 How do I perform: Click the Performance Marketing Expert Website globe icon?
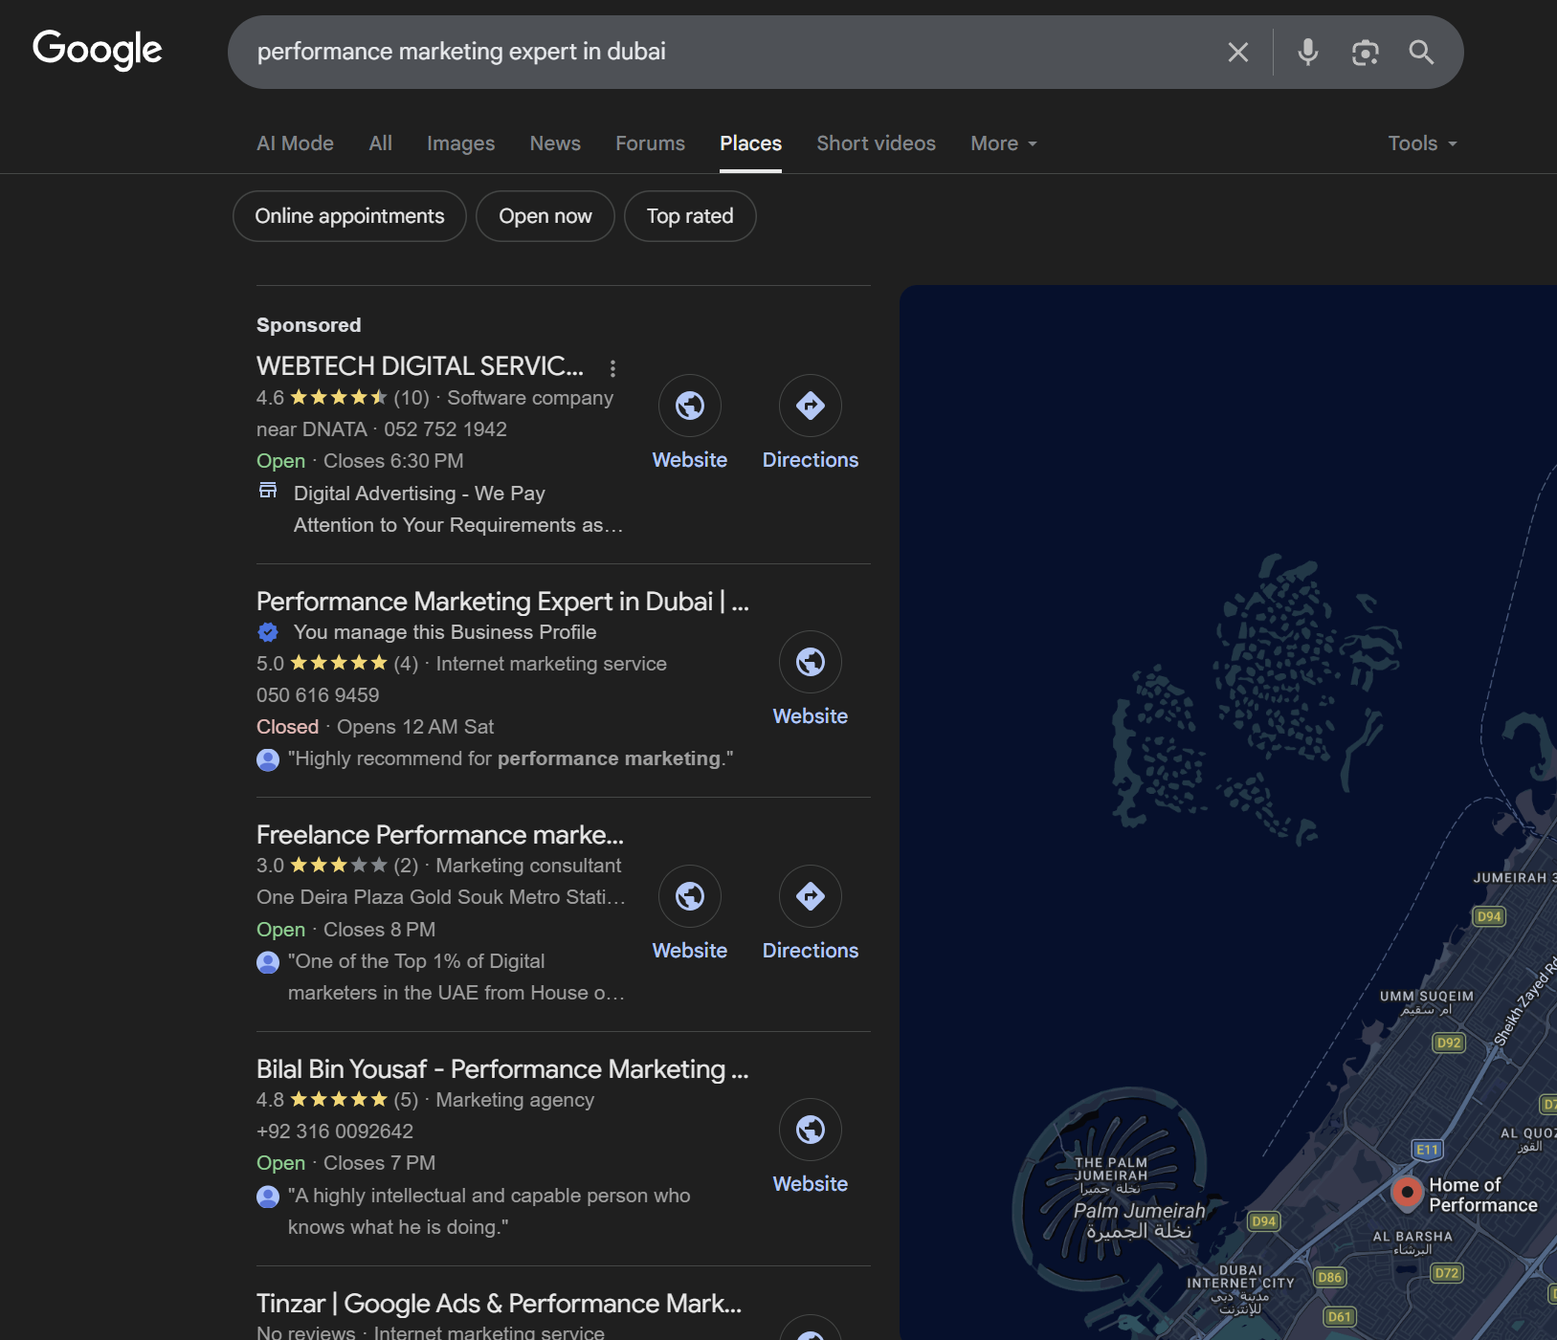tap(811, 662)
